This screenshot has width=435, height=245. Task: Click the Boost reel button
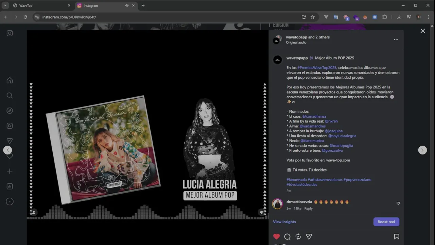pos(386,222)
